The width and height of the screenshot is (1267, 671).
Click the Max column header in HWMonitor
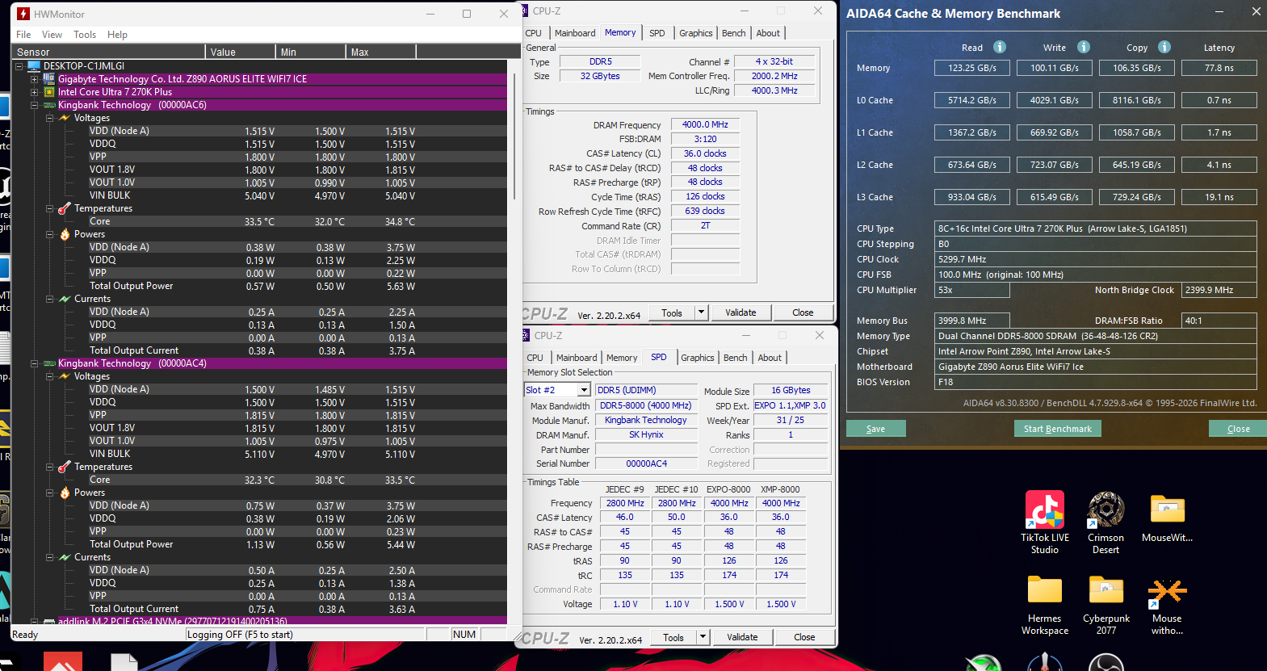[x=381, y=52]
